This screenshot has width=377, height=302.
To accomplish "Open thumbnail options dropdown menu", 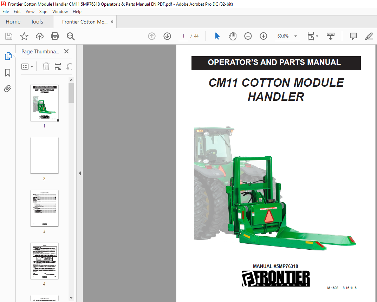I will click(27, 67).
